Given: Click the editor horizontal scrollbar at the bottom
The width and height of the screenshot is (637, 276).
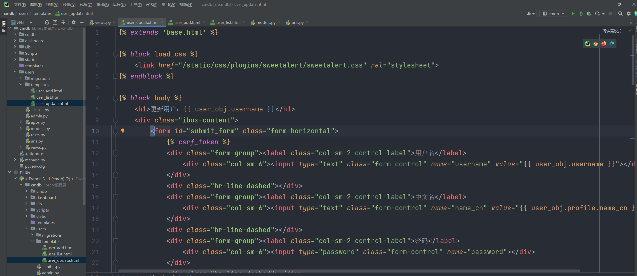Looking at the screenshot, I should point(349,271).
